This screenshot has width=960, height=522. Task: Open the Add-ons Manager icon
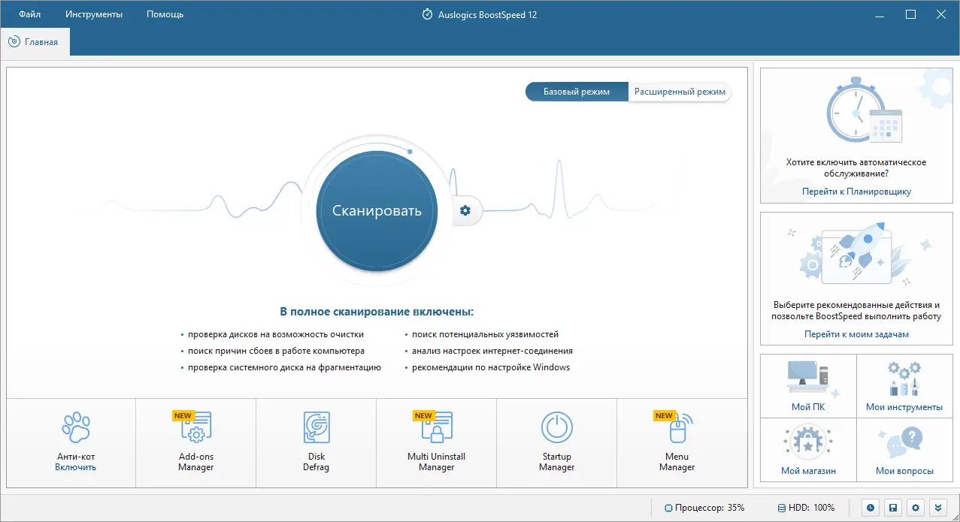pos(195,427)
